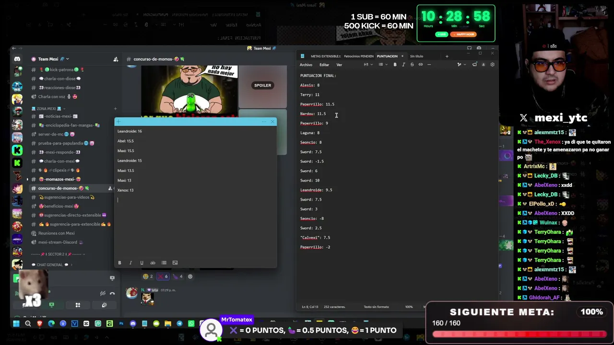Click the Windows Start button
This screenshot has width=614, height=345.
(16, 323)
